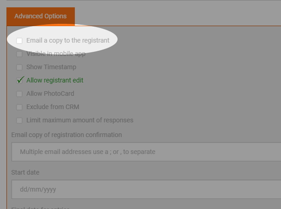Click the Start date dd/mm/yyyy field
Image resolution: width=281 pixels, height=209 pixels.
click(x=146, y=189)
